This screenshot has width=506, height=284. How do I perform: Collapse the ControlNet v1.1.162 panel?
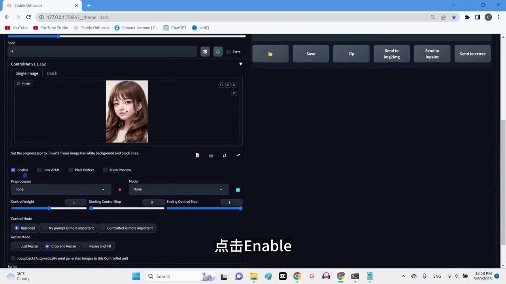[x=240, y=64]
